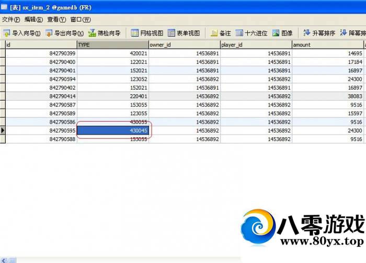Image resolution: width=366 pixels, height=263 pixels.
Task: Click the amount column header
Action: (x=327, y=45)
